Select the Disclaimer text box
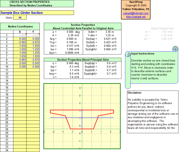Image resolution: width=196 pixels, height=152 pixels. tap(152, 112)
